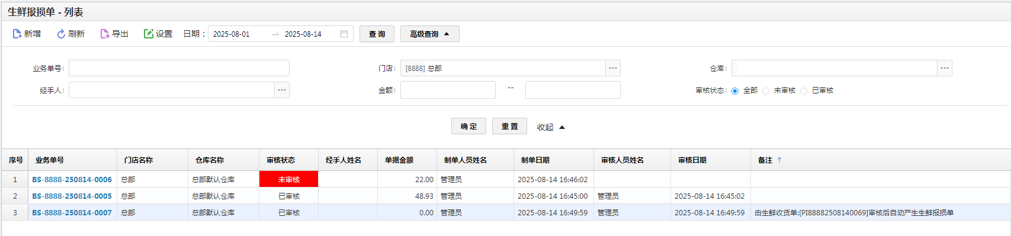Viewport: 1011px width, 236px height.
Task: Click the 制单人员姓名 column header
Action: [476, 160]
